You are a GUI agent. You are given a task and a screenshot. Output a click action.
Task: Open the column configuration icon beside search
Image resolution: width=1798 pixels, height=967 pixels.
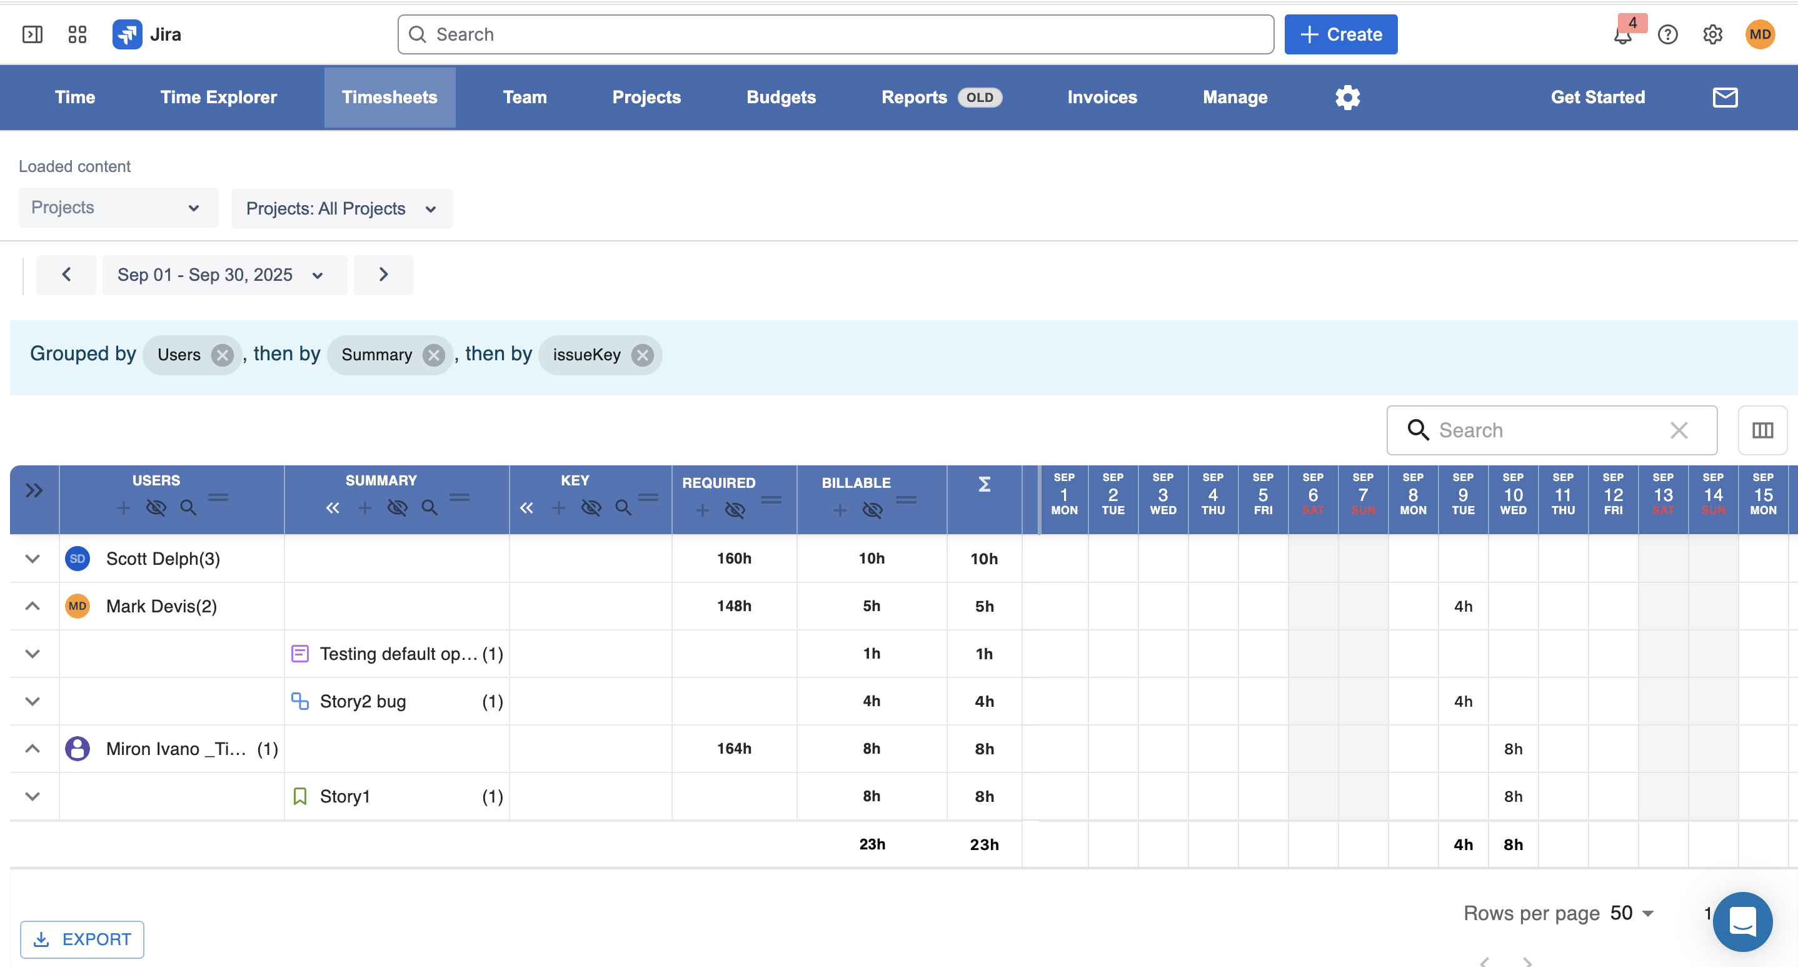pos(1762,430)
